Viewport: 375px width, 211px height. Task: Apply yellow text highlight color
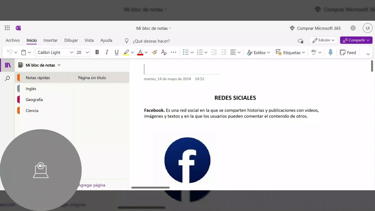click(126, 52)
